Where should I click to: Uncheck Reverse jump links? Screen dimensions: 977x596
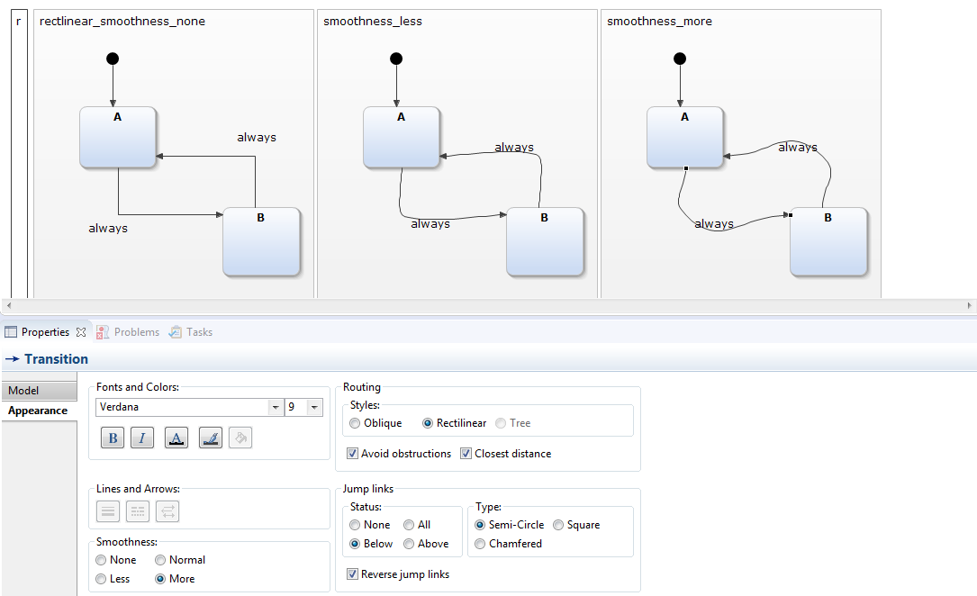click(x=351, y=573)
